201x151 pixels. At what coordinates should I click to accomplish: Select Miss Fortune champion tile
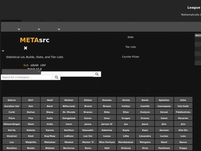tap(107, 142)
